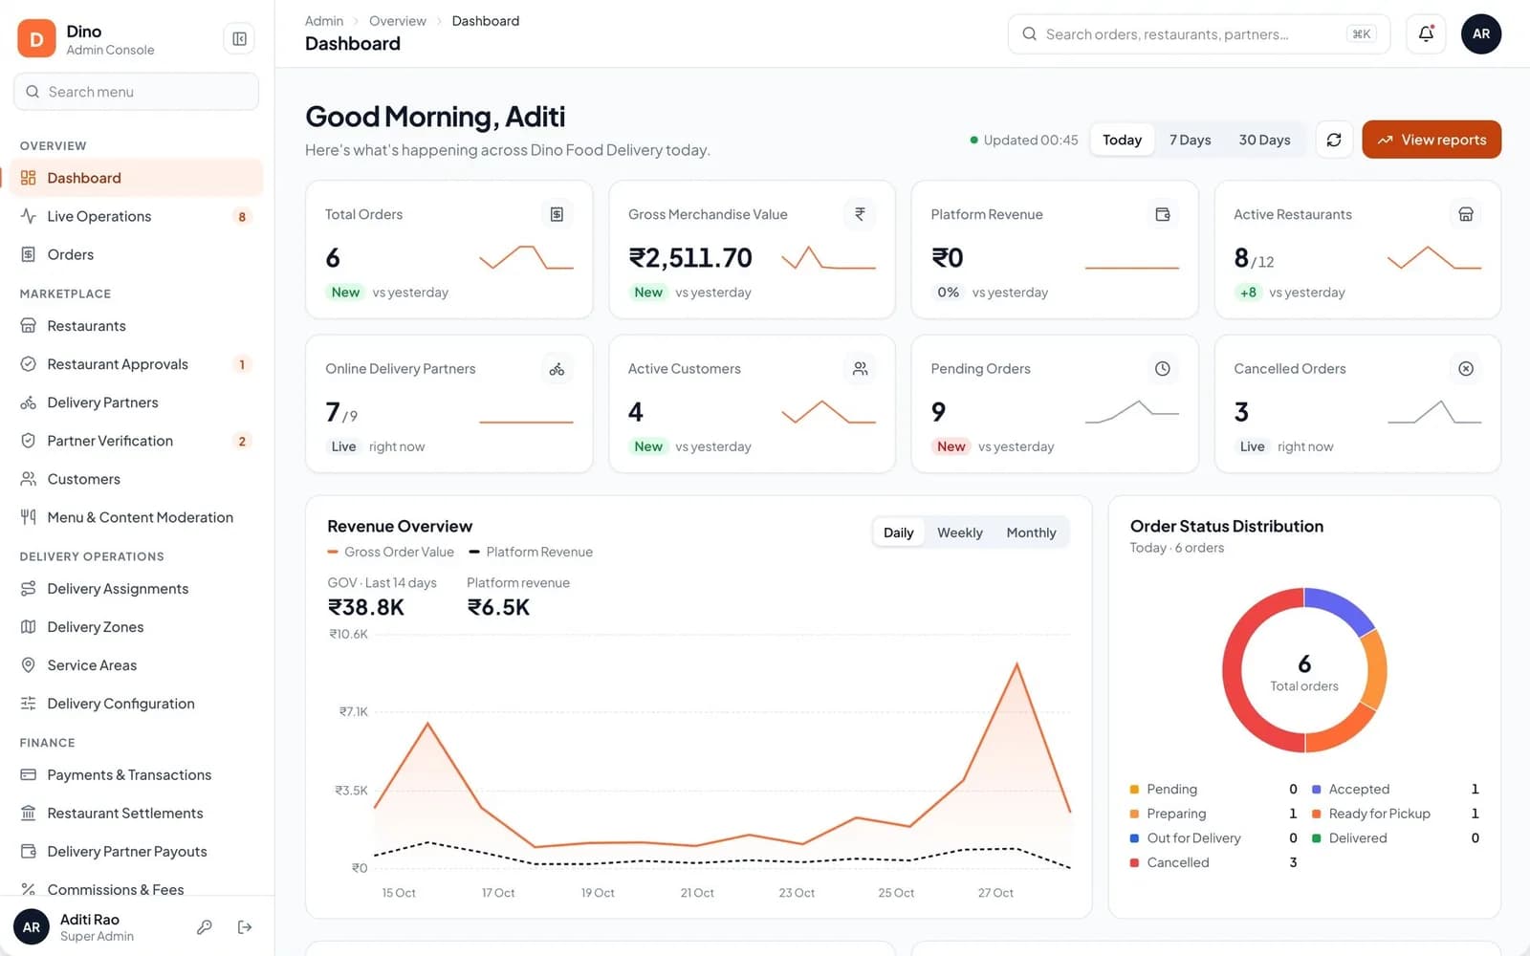
Task: Open Live Operations in sidebar
Action: tap(136, 216)
